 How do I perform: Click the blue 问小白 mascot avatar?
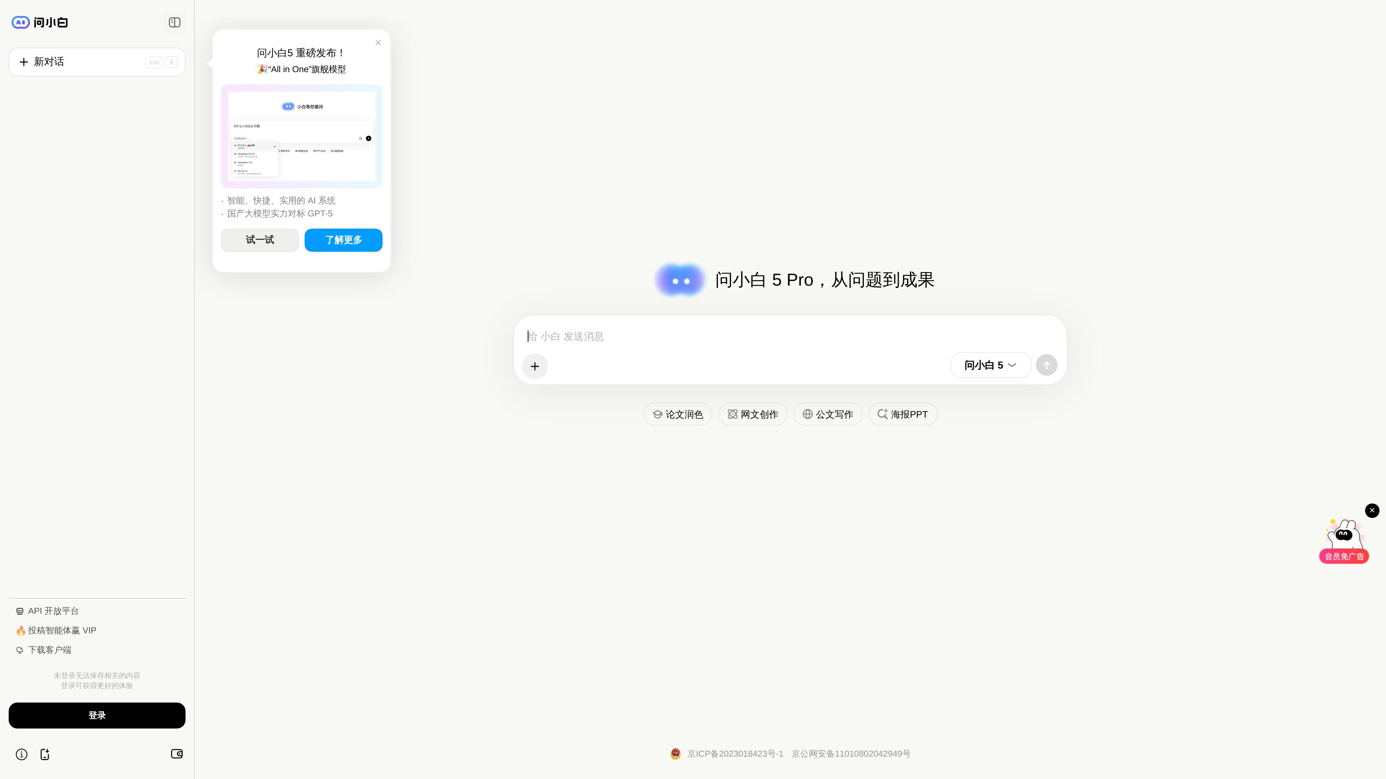pyautogui.click(x=680, y=280)
